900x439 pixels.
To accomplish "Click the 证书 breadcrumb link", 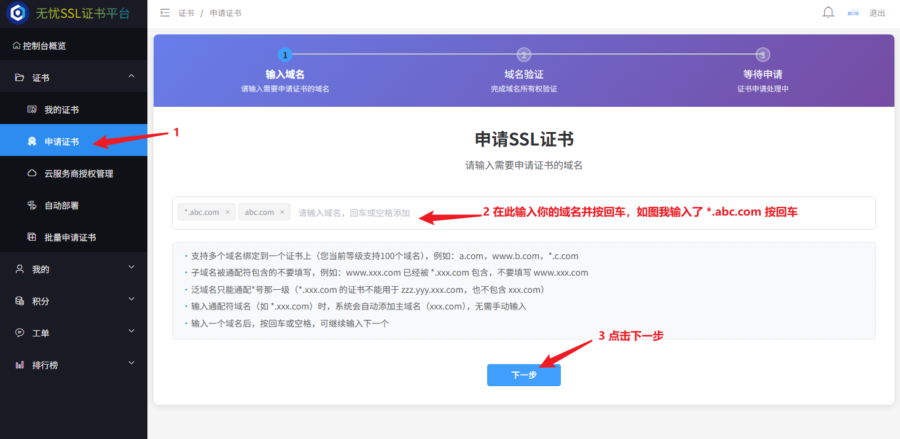I will (x=186, y=13).
